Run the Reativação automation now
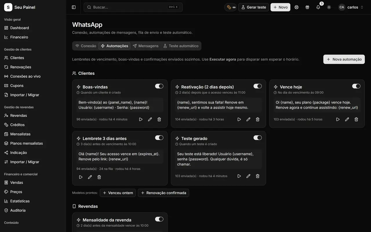Screen dimensions: 371x232 click(x=239, y=119)
